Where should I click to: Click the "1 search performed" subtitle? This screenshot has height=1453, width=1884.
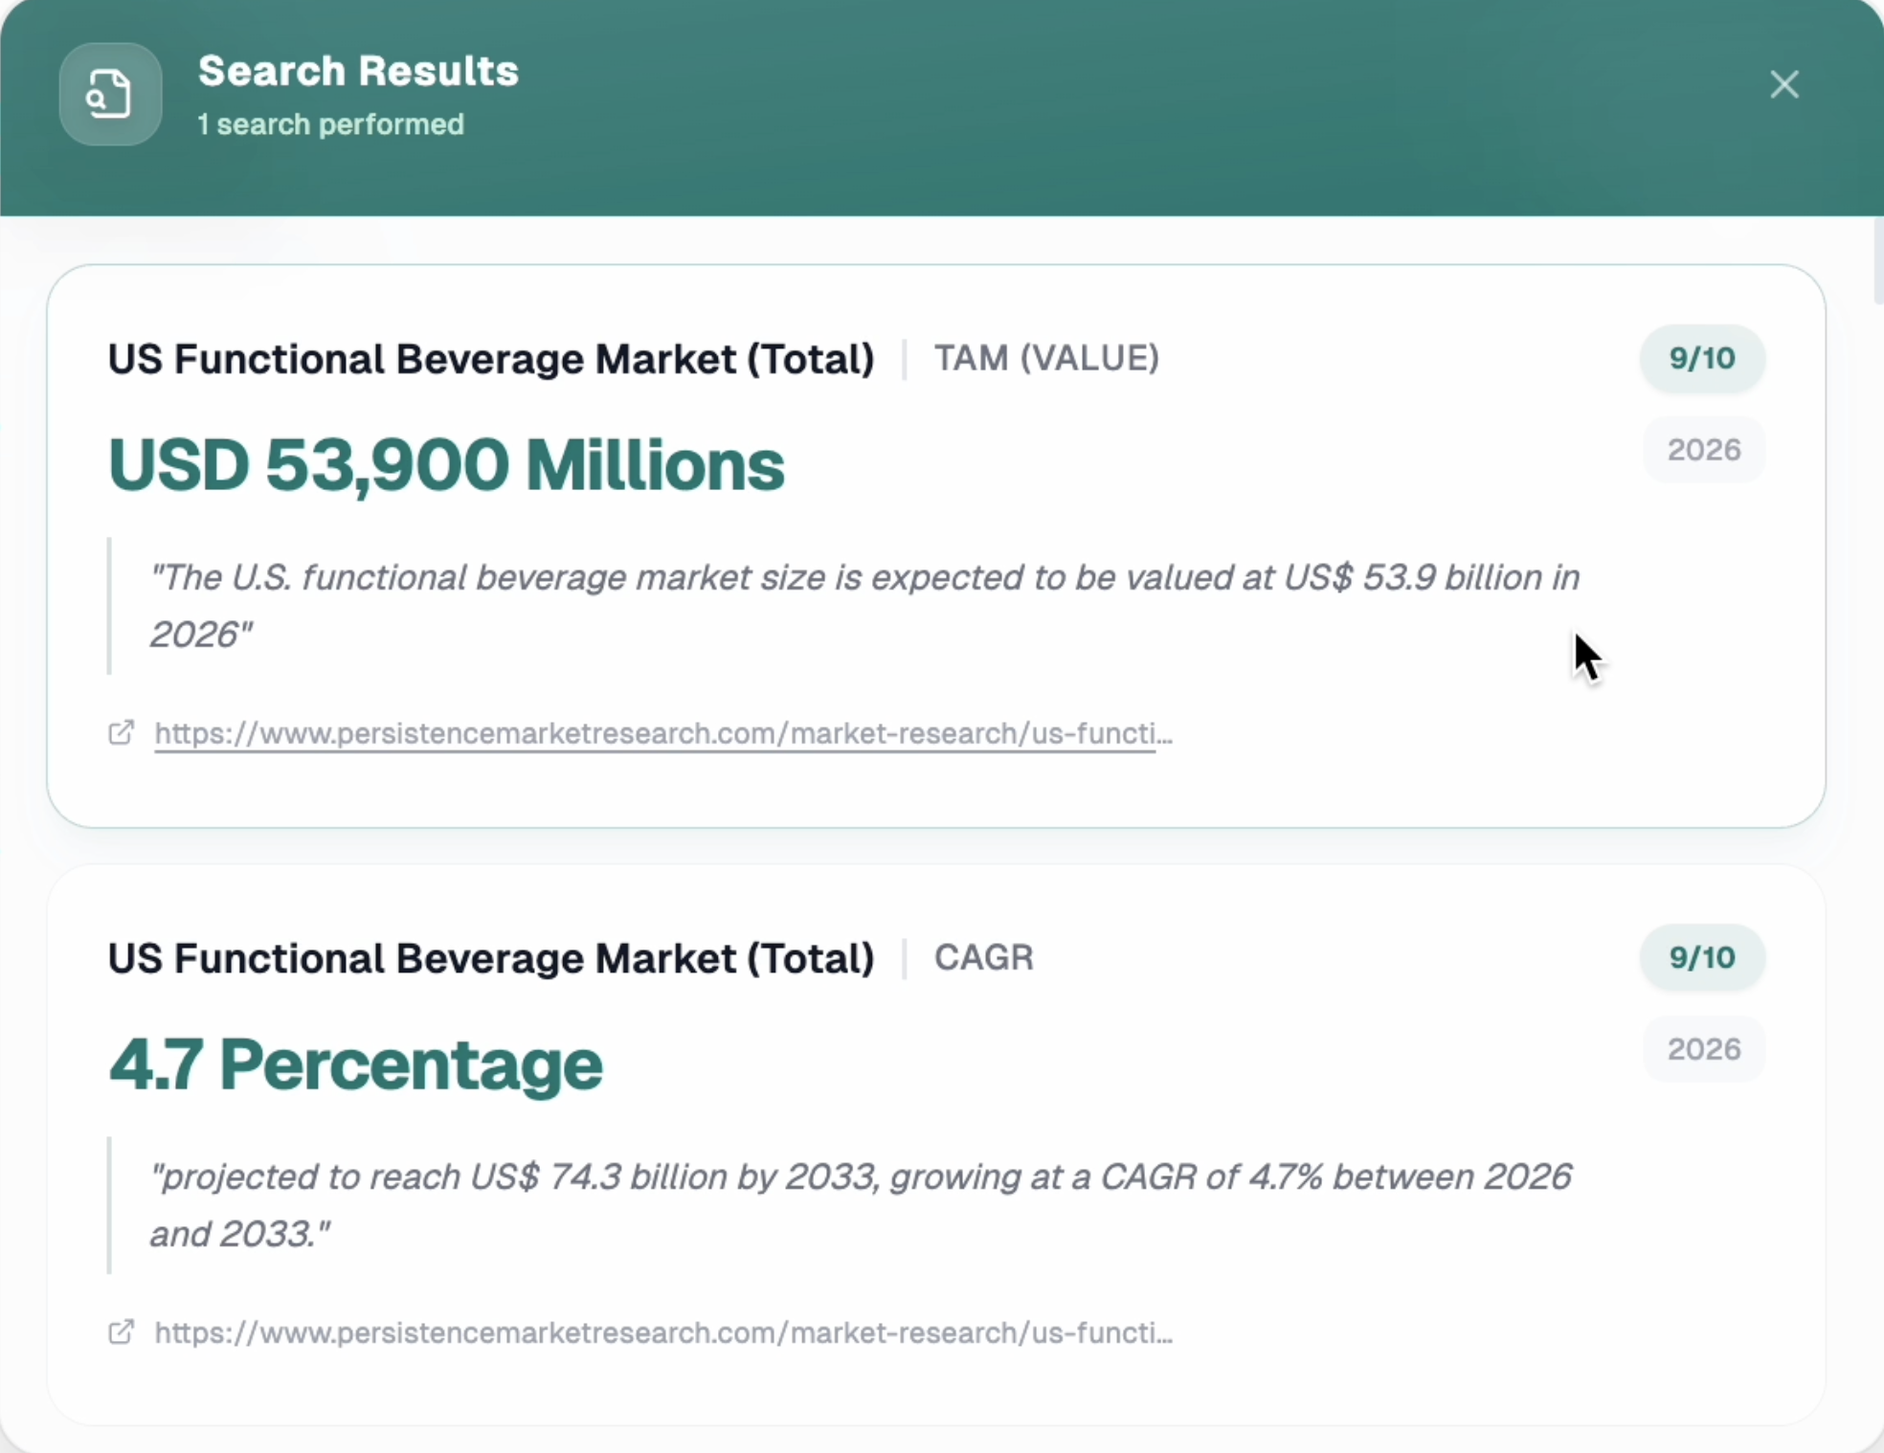point(330,124)
